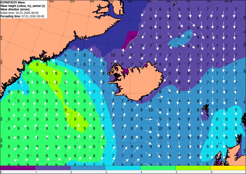Click the blue 2–3 m legend swatch
Image resolution: width=246 pixels, height=174 pixels.
tap(88, 168)
